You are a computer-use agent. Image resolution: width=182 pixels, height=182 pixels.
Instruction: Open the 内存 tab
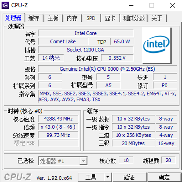pos(72,18)
